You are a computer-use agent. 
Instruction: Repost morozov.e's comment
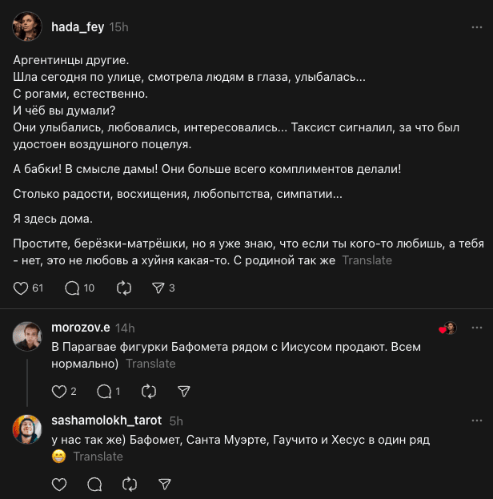(x=149, y=392)
